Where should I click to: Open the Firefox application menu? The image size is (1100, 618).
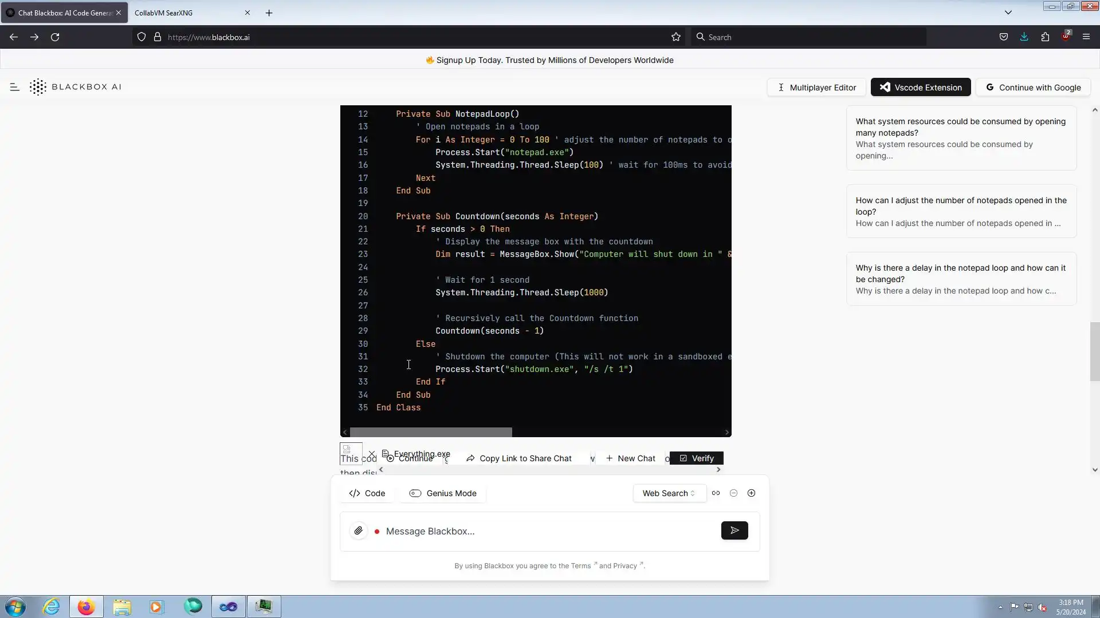(1086, 37)
